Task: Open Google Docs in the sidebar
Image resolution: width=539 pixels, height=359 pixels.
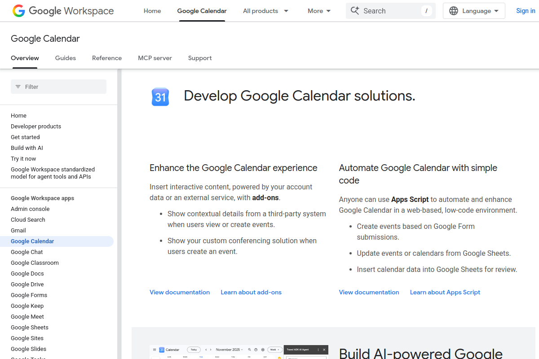Action: [27, 273]
